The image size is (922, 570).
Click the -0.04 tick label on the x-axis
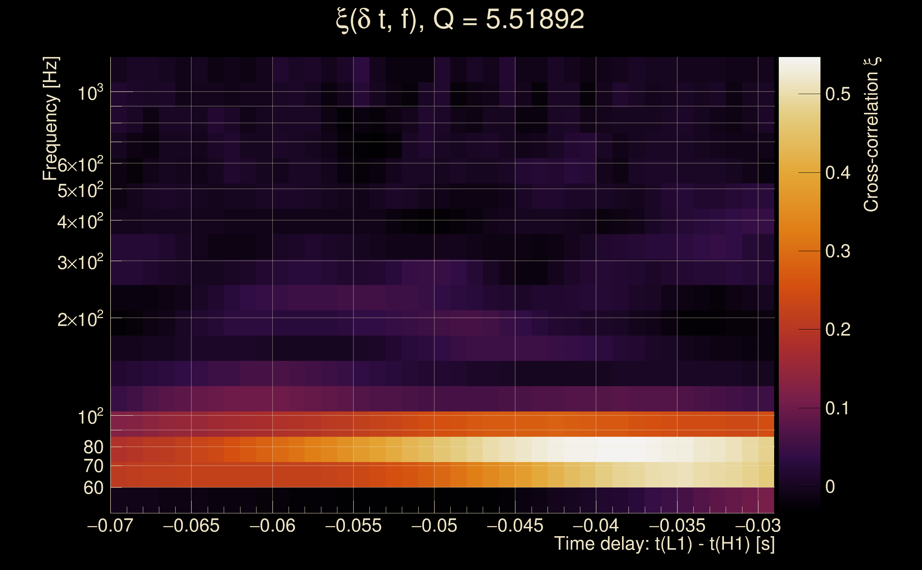[596, 525]
